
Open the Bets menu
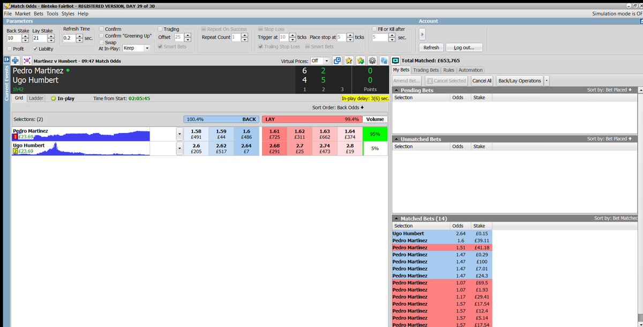[x=39, y=13]
